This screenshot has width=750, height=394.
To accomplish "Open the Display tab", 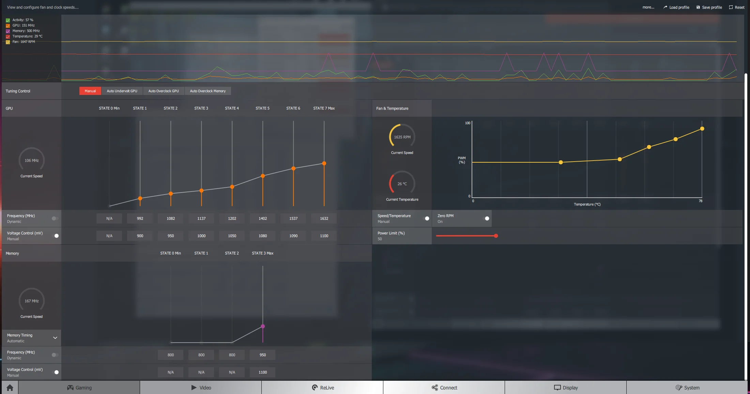I will tap(566, 388).
